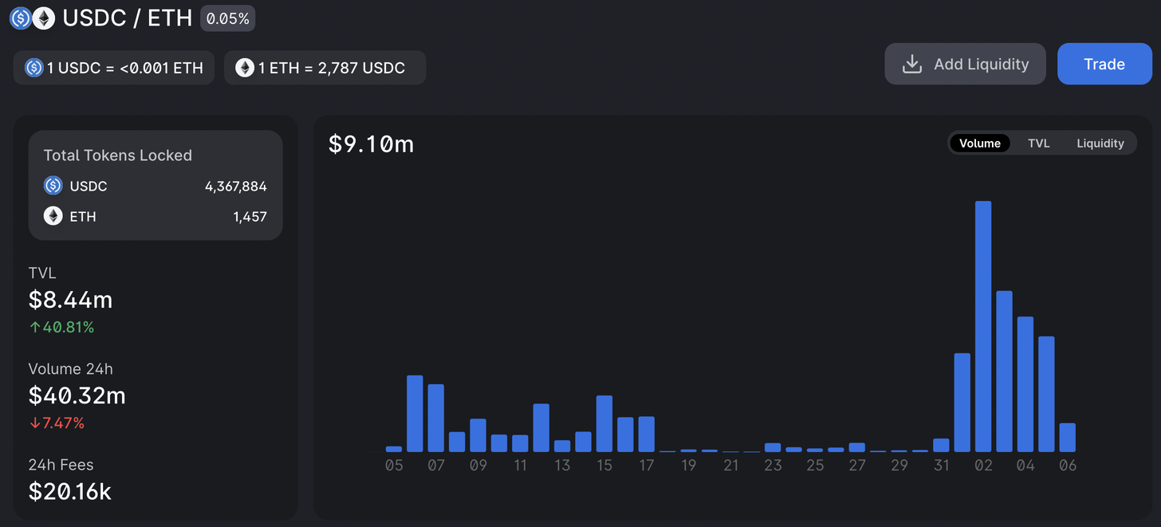This screenshot has height=527, width=1161.
Task: Click the volume bar above date 04
Action: (1025, 384)
